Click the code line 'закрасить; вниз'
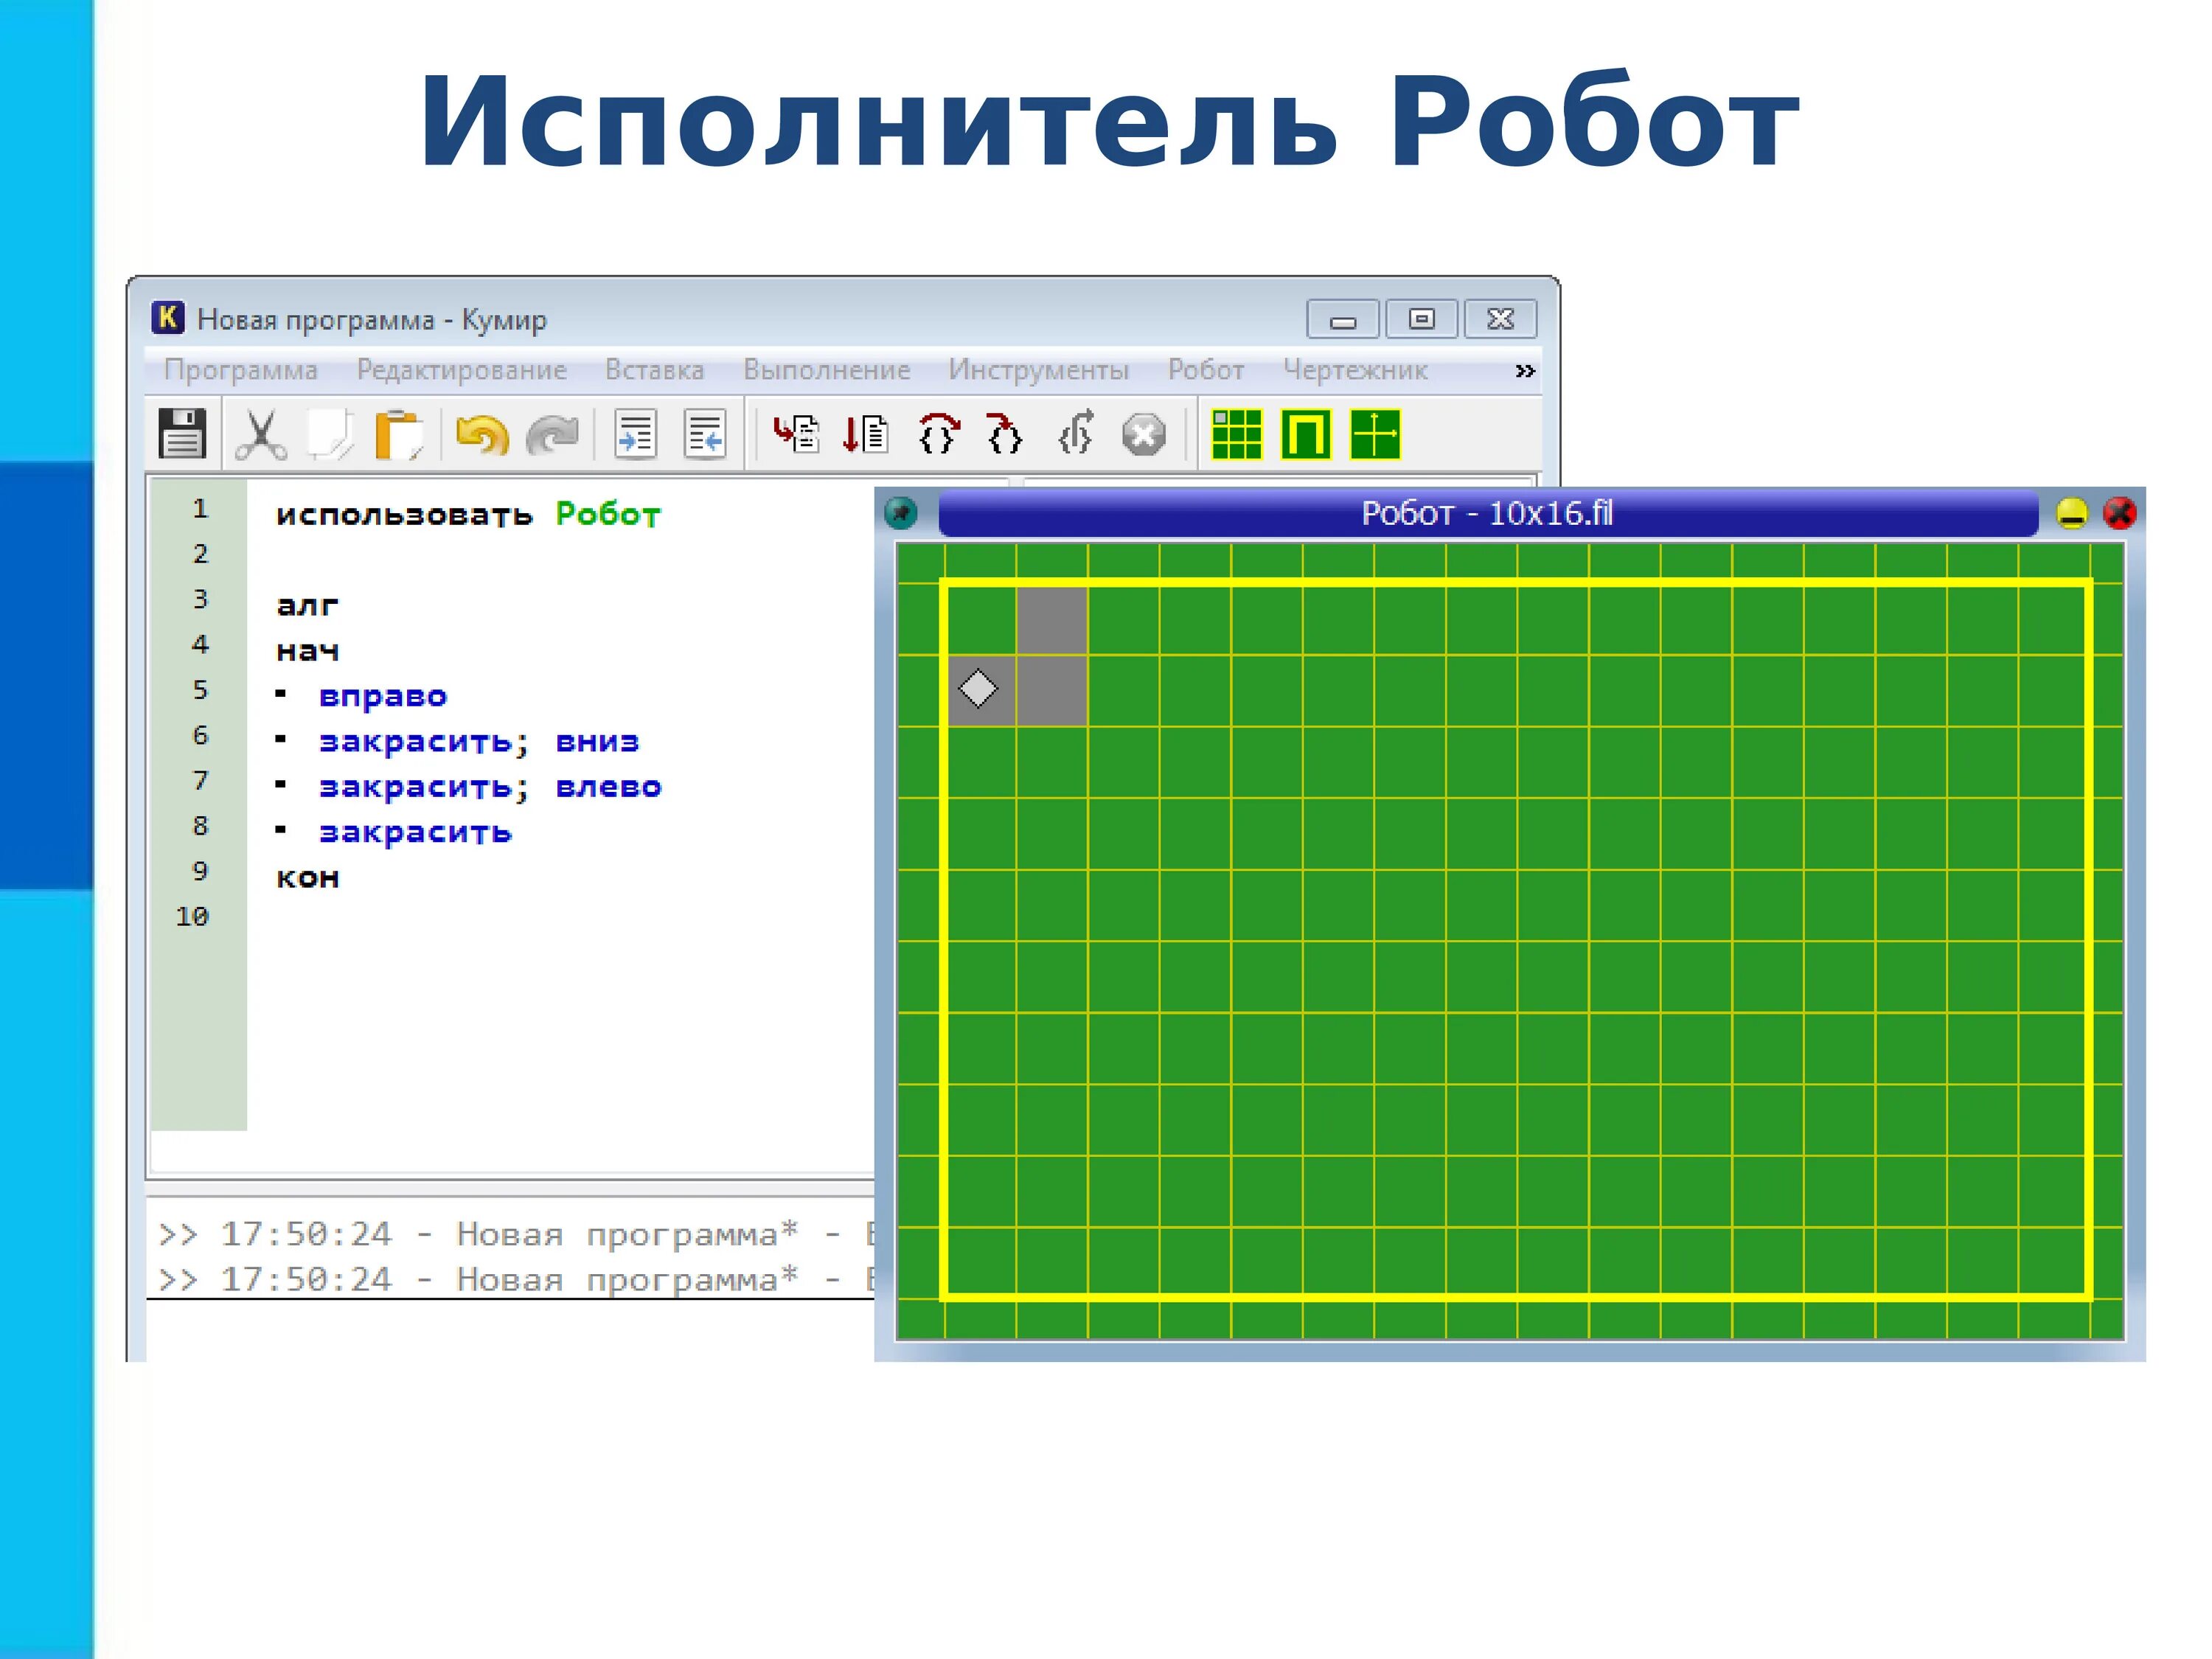The width and height of the screenshot is (2212, 1659). 478,742
